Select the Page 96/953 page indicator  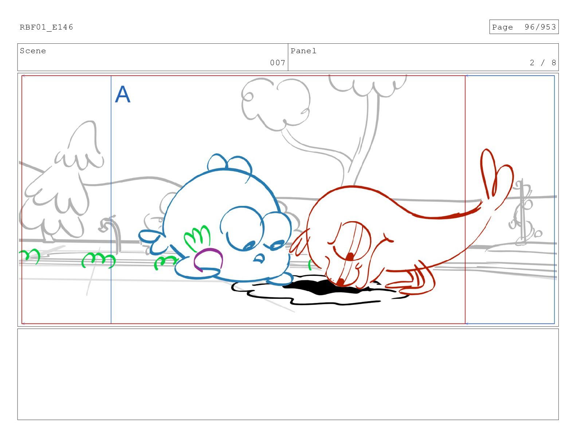click(524, 27)
